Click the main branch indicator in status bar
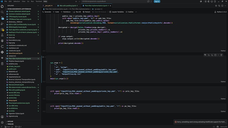Image resolution: width=228 pixels, height=128 pixels. 8,127
